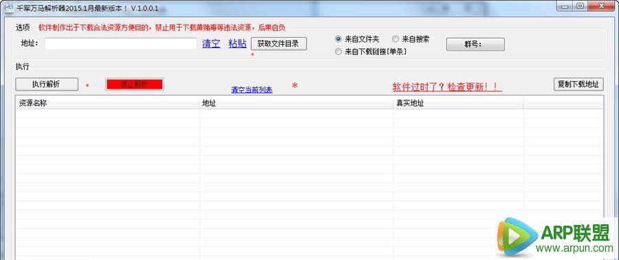Focus the 地址 address input field
Viewport: 619px width, 260px height.
pos(121,44)
